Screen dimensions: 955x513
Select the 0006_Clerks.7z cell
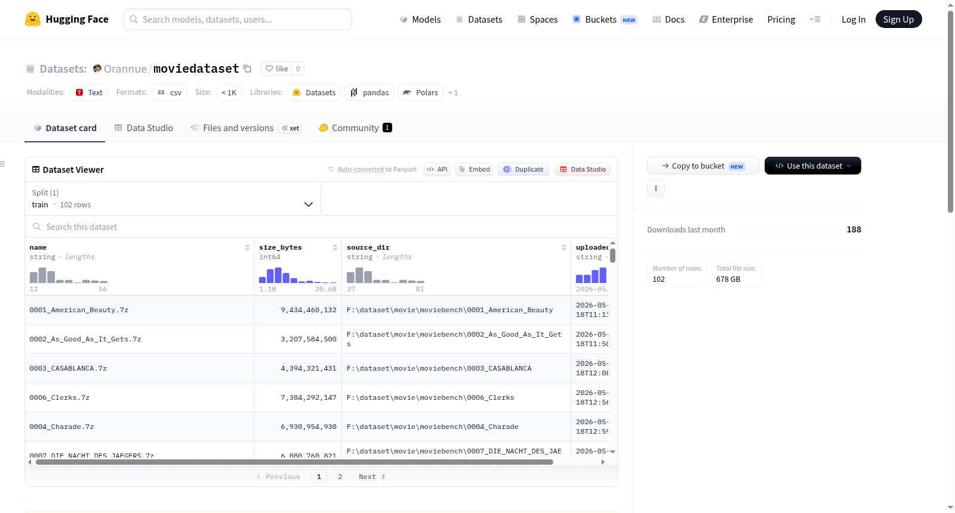[140, 397]
